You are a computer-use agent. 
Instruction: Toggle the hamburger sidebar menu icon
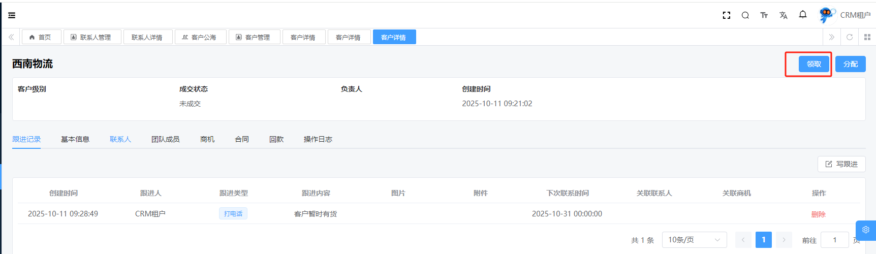pos(12,15)
